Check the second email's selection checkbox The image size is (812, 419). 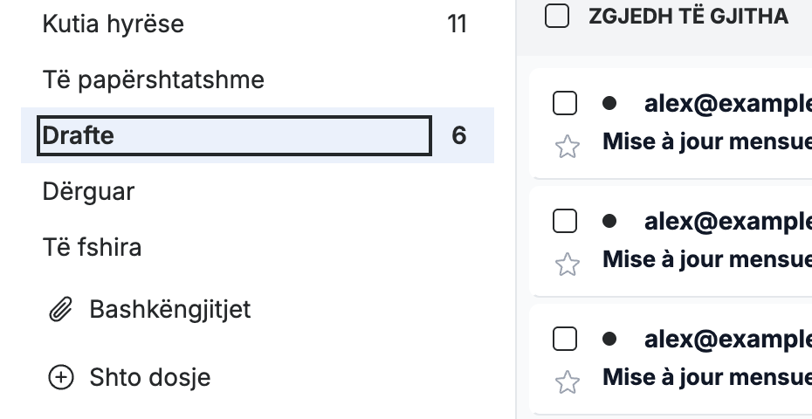pos(564,221)
